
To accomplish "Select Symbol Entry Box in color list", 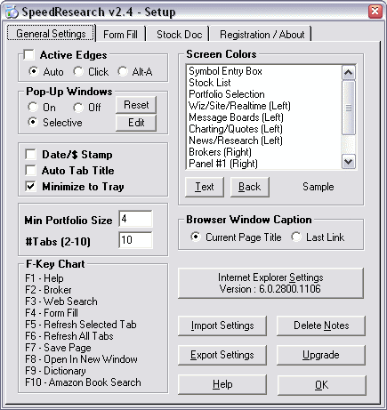I will [264, 71].
